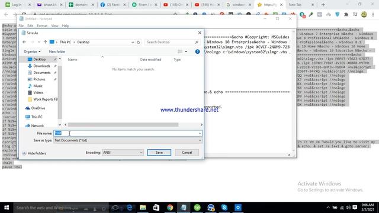
Task: Open Skype from the taskbar
Action: pyautogui.click(x=224, y=208)
